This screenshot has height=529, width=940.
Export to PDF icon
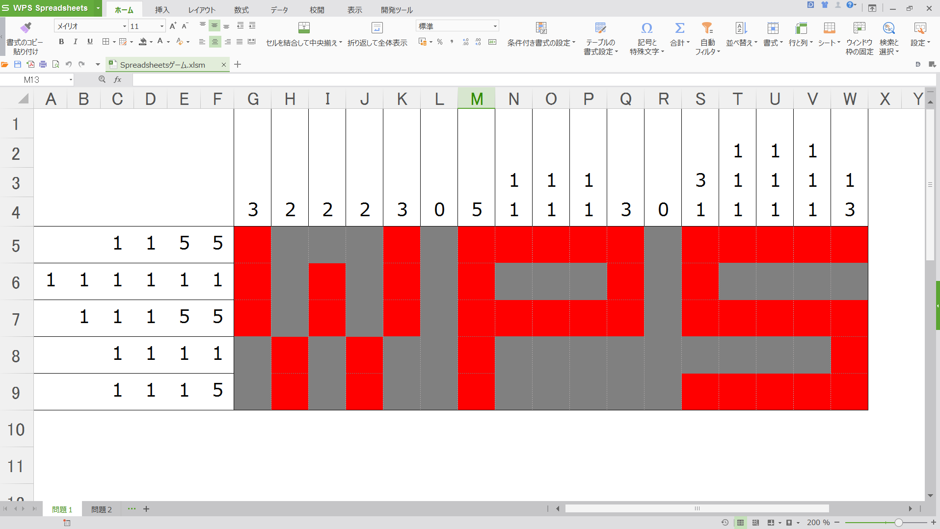pos(30,64)
